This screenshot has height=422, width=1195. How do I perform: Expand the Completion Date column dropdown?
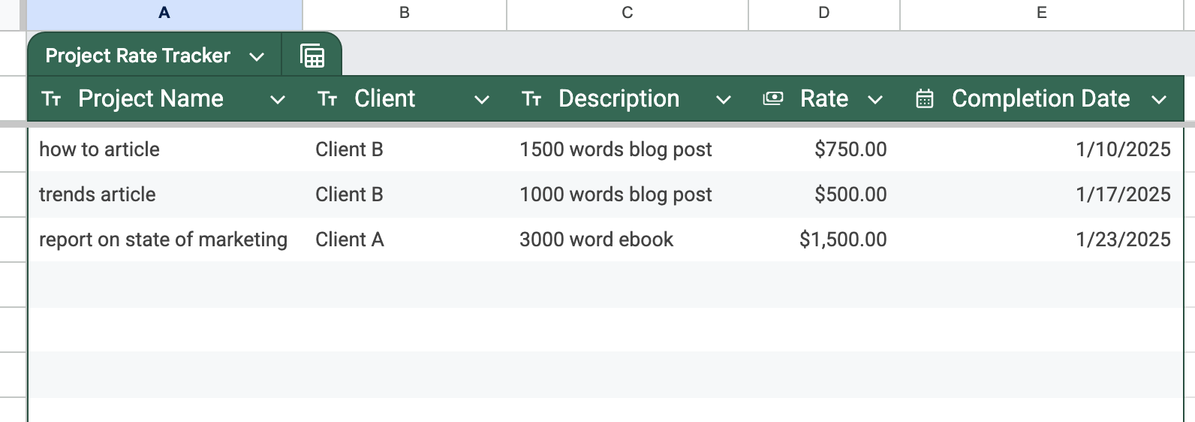1159,100
